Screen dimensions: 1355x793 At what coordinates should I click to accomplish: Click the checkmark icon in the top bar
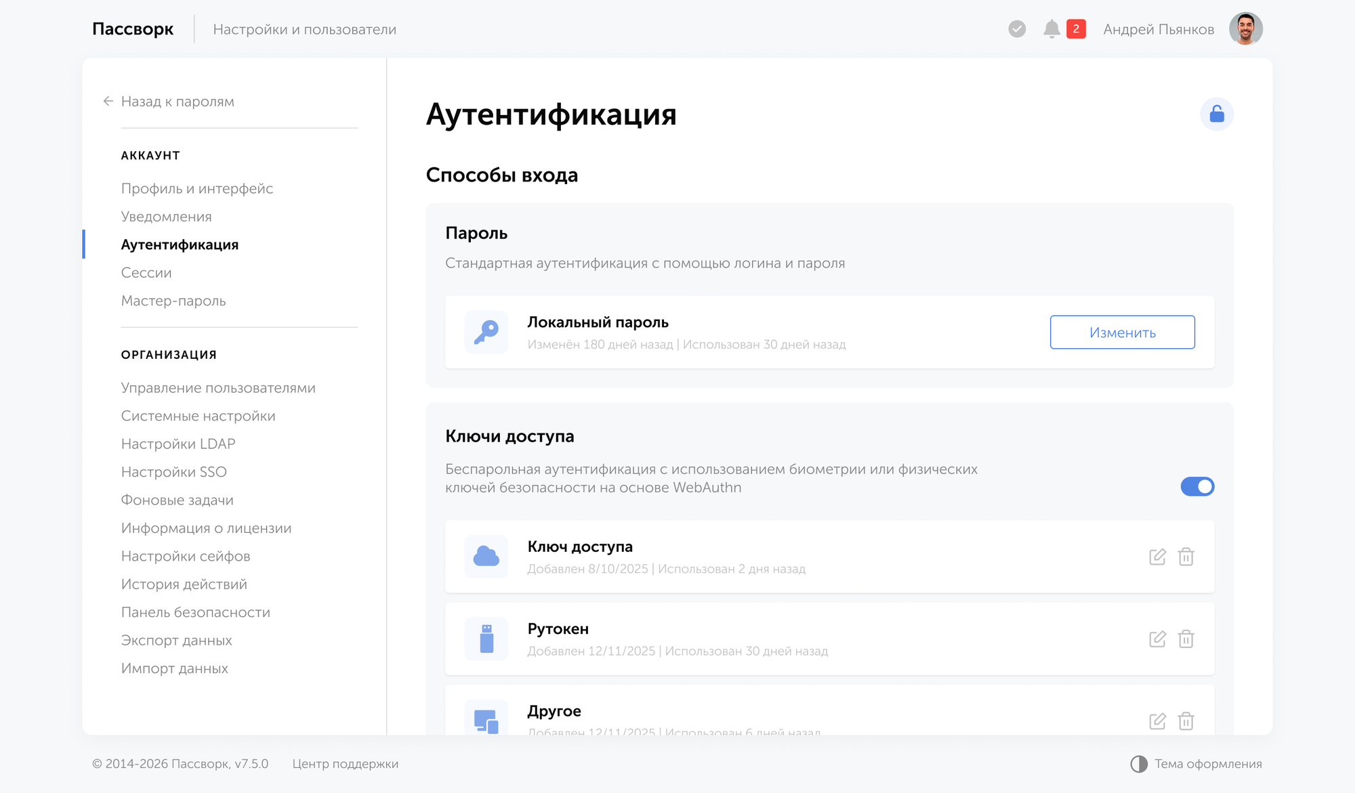click(1016, 28)
